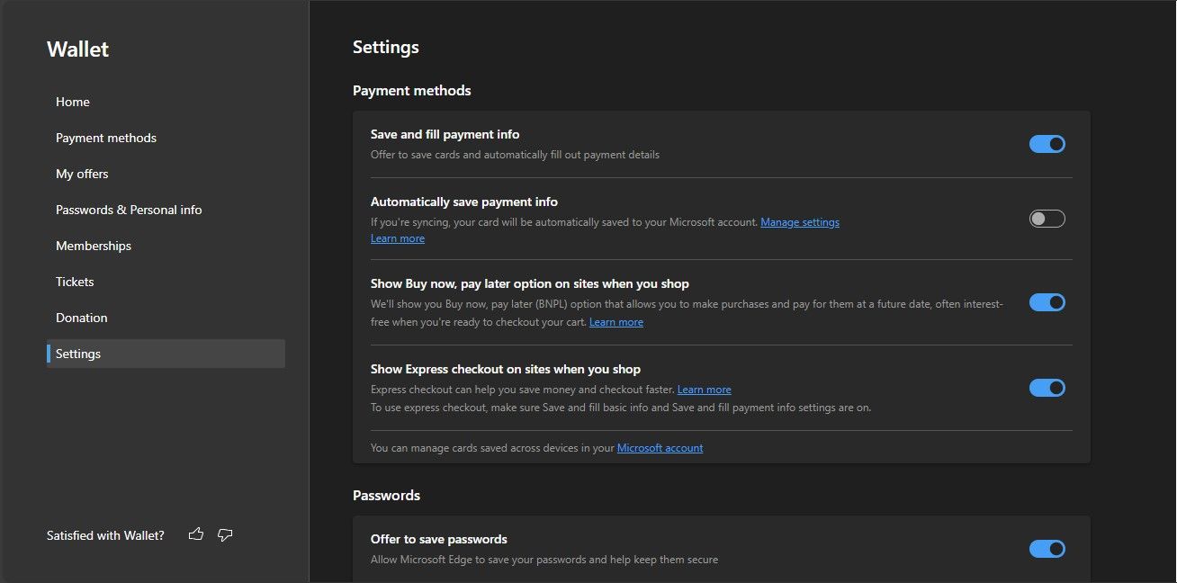Open Manage settings for payment syncing
Viewport: 1177px width, 583px height.
click(800, 221)
